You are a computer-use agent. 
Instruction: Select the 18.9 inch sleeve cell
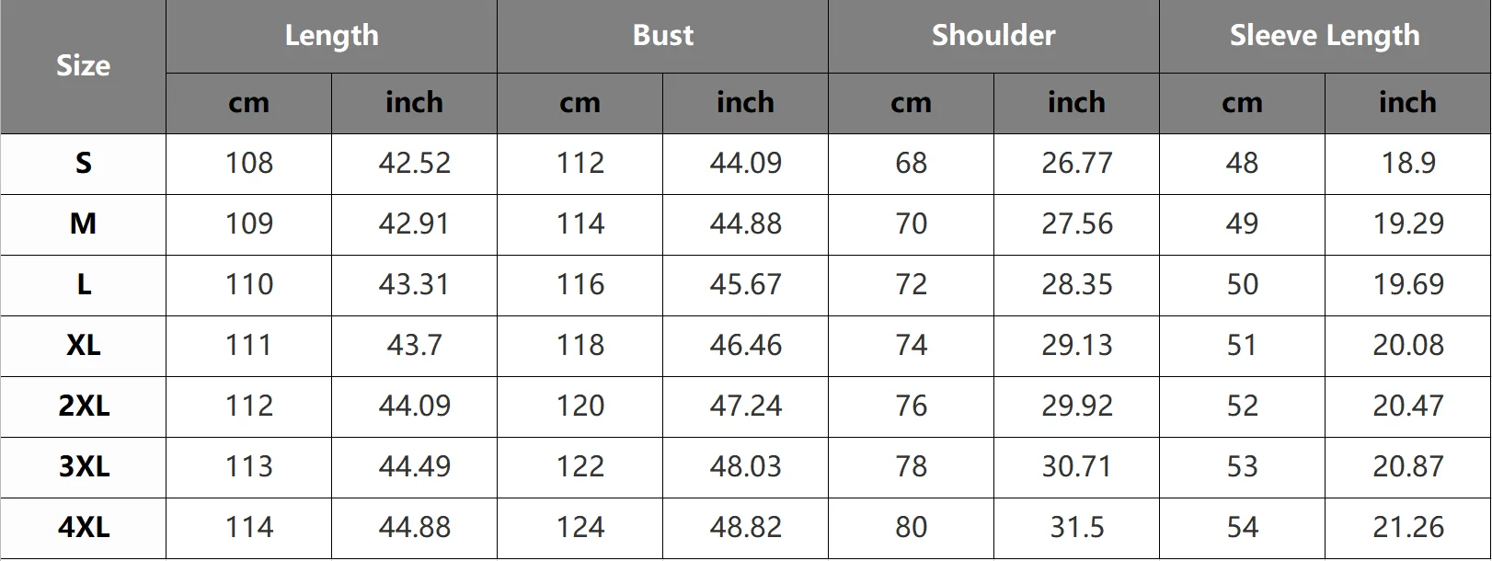[x=1407, y=164]
